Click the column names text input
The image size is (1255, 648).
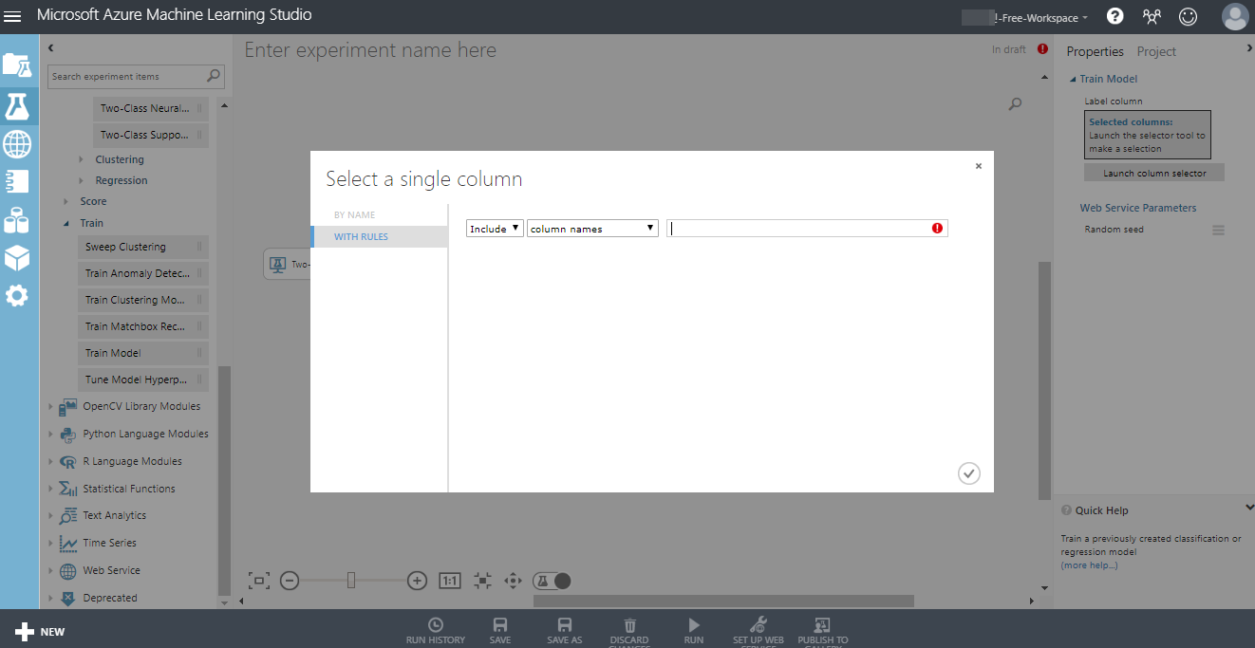[x=807, y=229]
